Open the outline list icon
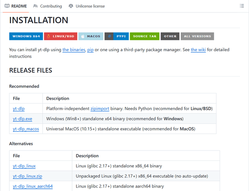The height and width of the screenshot is (191, 249). pos(242,6)
